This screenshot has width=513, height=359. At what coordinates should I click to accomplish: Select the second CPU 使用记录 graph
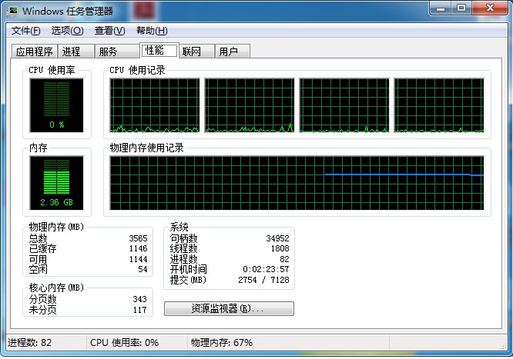coord(249,105)
